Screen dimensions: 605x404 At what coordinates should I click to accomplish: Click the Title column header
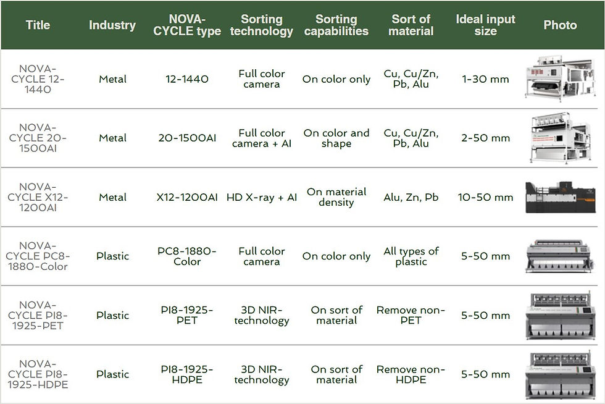[x=38, y=25]
